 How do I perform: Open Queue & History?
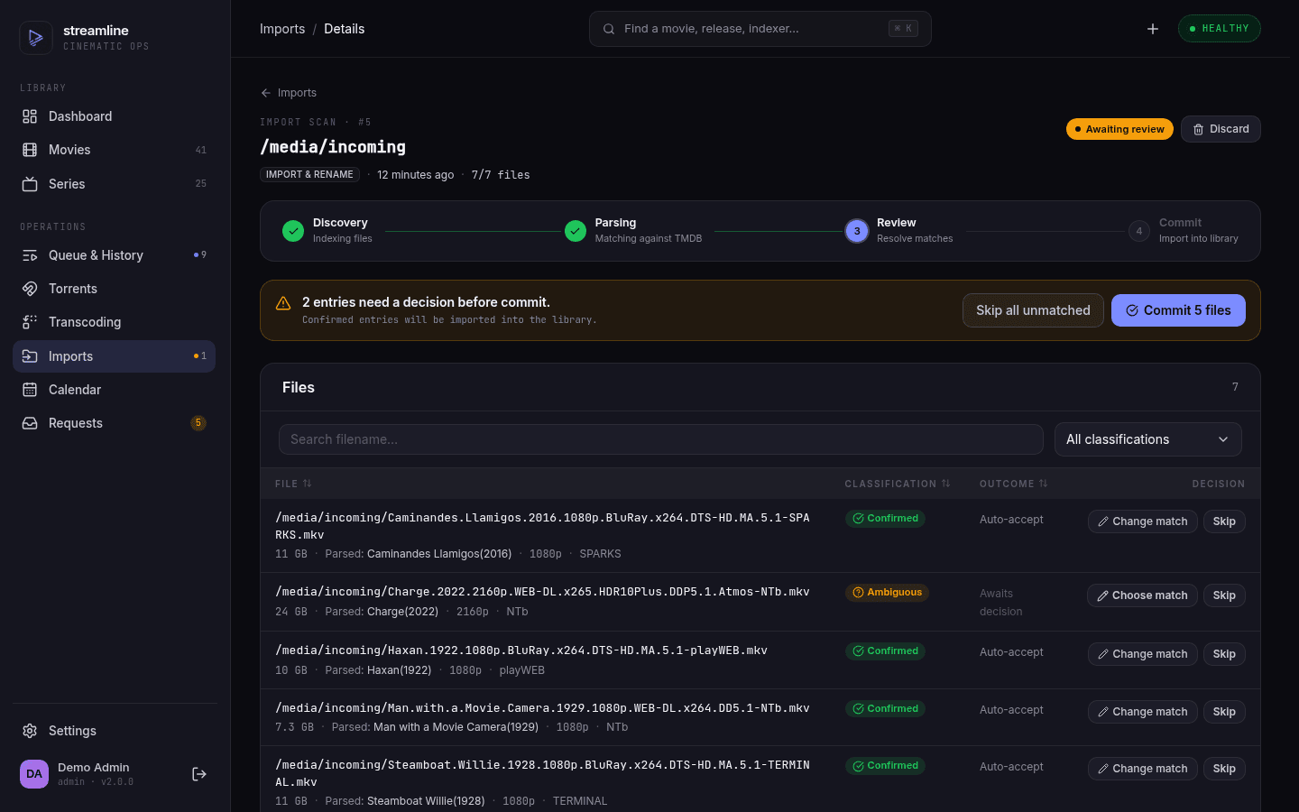pyautogui.click(x=114, y=255)
